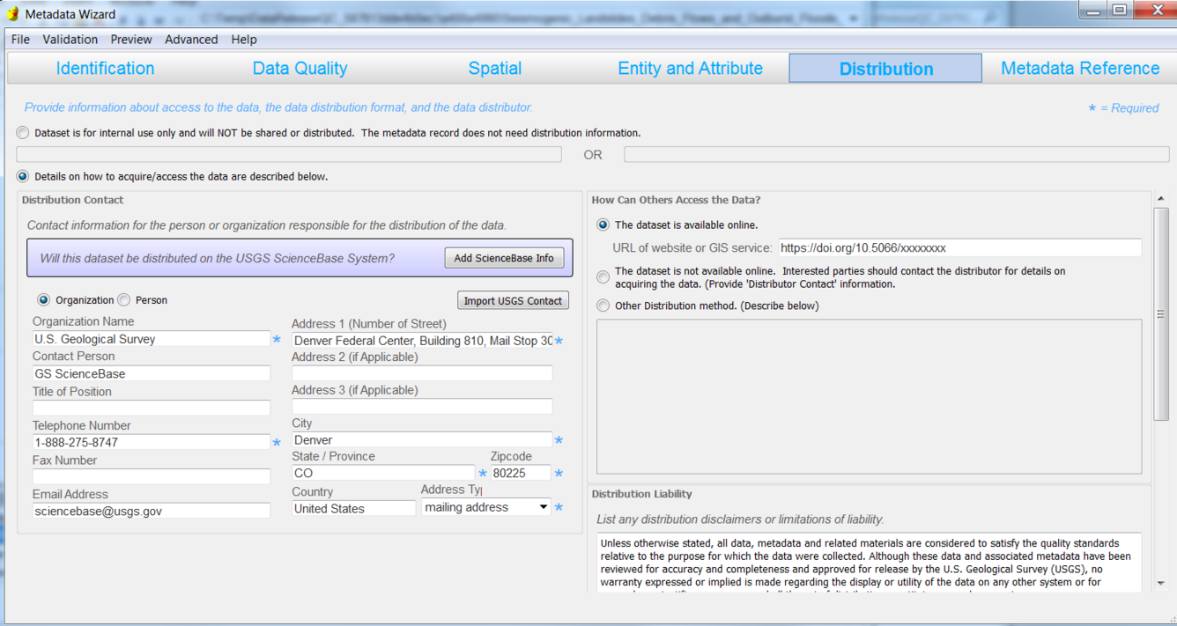
Task: Click the URL of website or GIS service field
Action: point(959,248)
